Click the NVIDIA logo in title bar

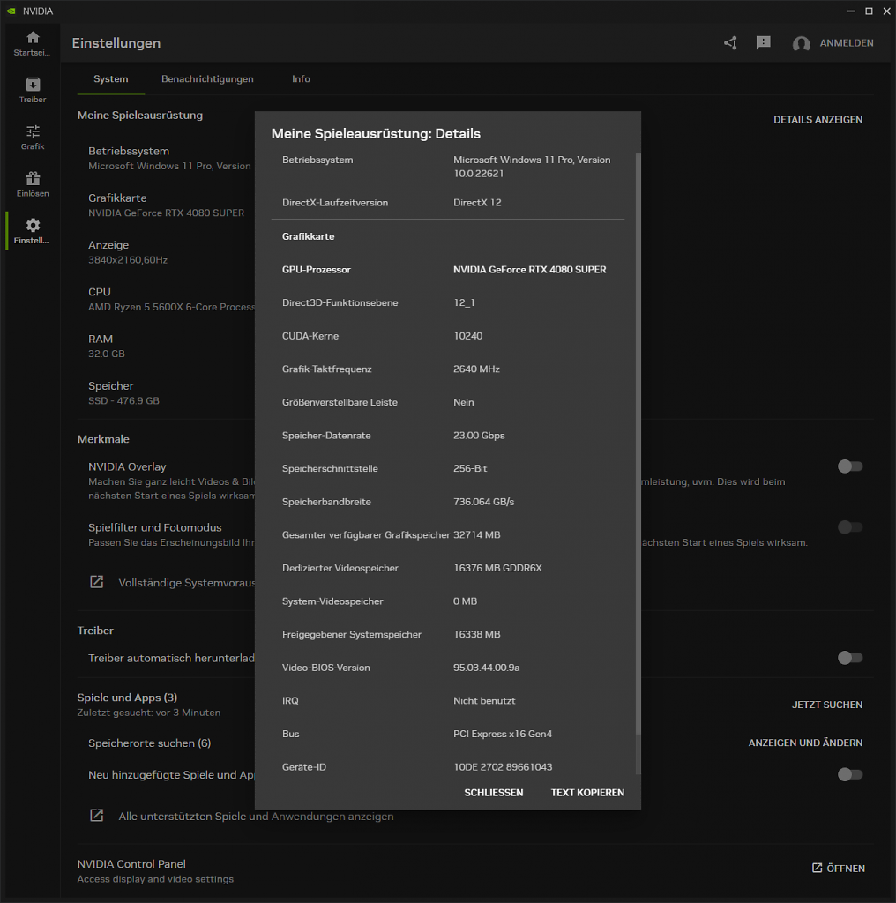[x=11, y=11]
